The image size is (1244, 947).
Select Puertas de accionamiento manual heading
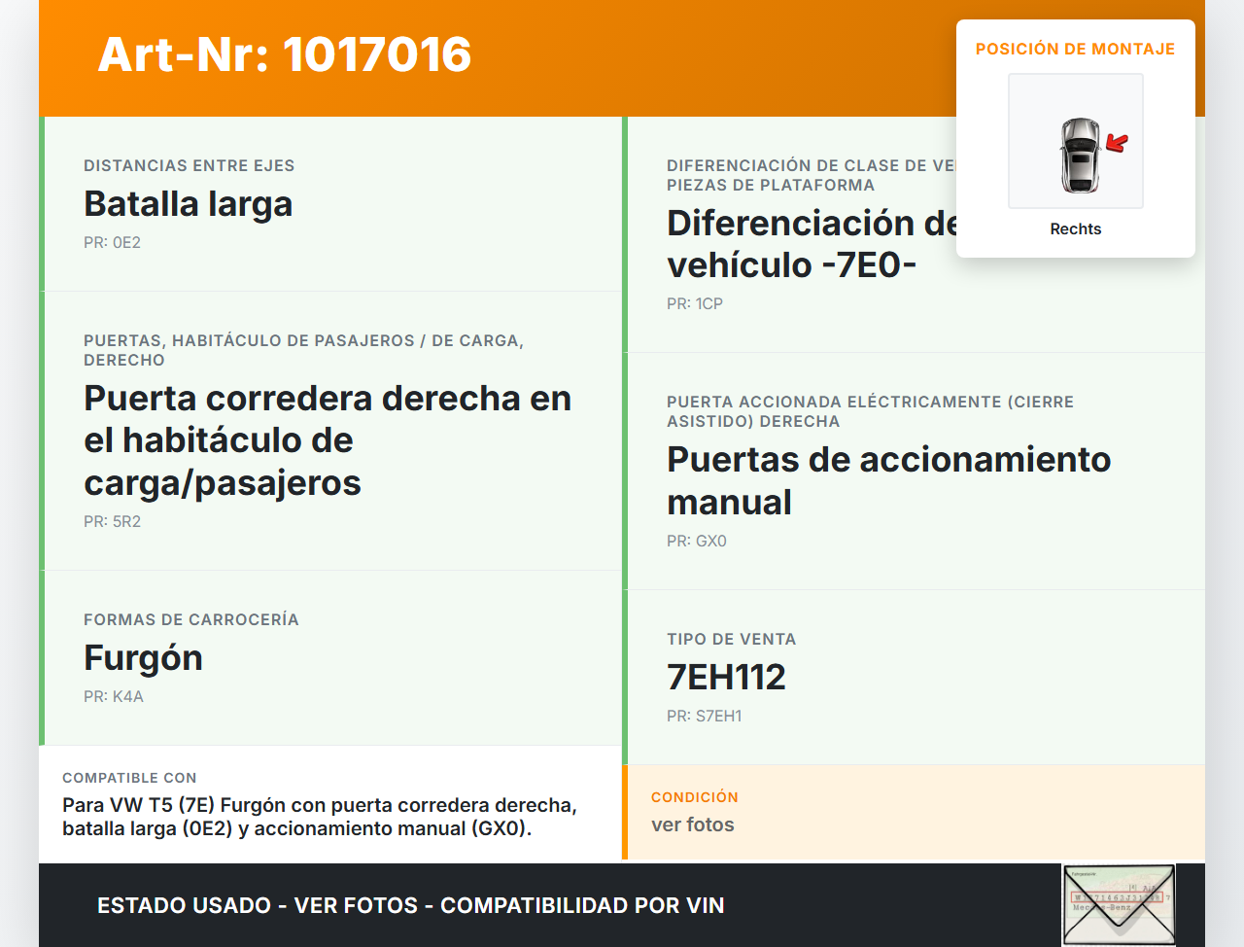(888, 480)
